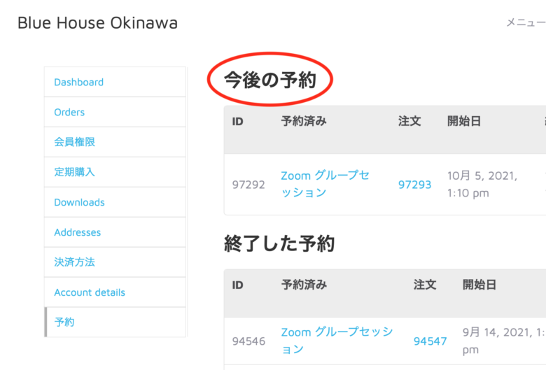
Task: Click the 終了した予約 heading
Action: 279,243
